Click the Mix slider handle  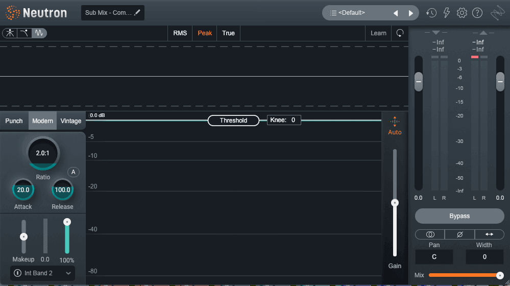click(x=500, y=275)
